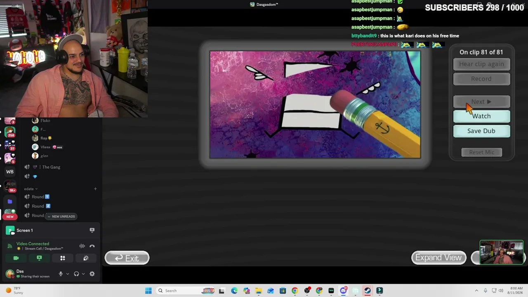Open the first Chrome taskbar icon

(295, 291)
